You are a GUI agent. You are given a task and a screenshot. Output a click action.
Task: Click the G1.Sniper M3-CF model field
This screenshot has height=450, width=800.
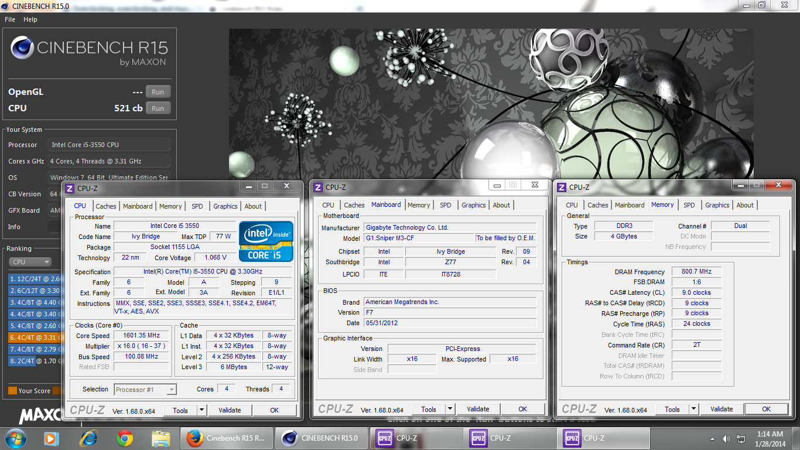point(419,238)
